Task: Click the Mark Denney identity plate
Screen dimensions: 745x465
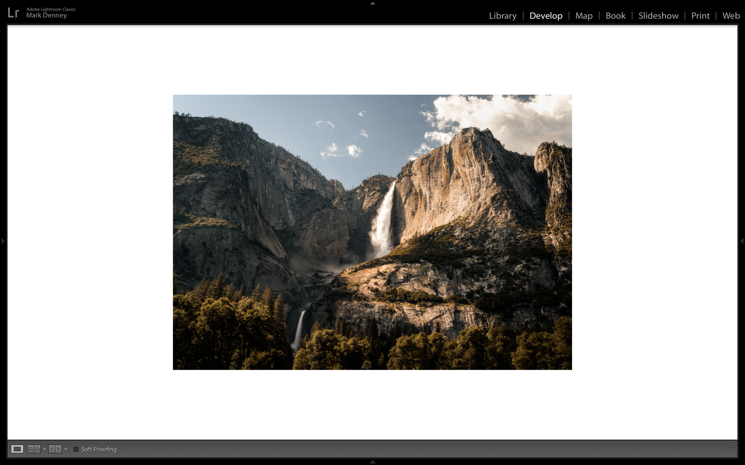Action: tap(46, 15)
